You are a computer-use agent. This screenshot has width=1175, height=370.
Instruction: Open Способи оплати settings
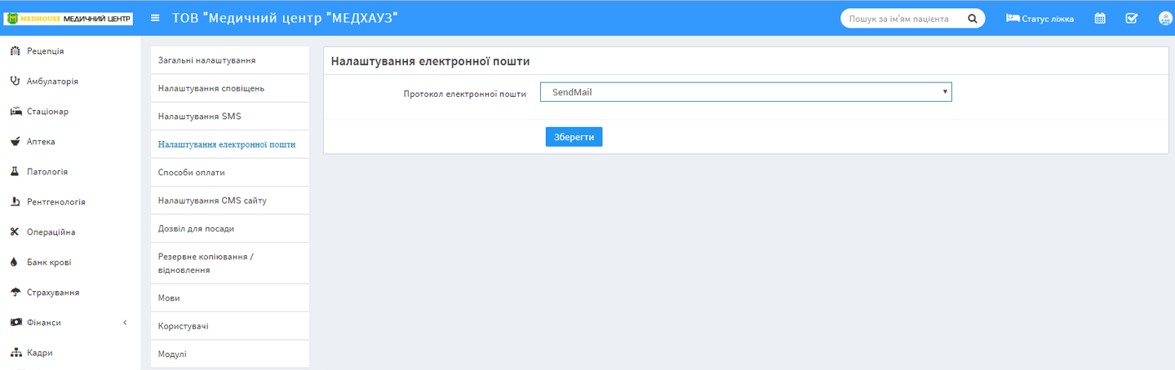230,173
